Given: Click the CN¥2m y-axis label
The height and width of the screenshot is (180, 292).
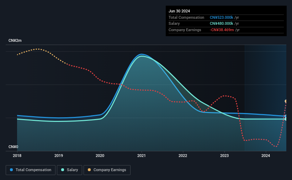Looking at the screenshot, I should pyautogui.click(x=15, y=40).
